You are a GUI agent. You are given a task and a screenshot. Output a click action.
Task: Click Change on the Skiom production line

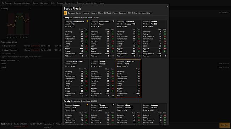[27, 46]
